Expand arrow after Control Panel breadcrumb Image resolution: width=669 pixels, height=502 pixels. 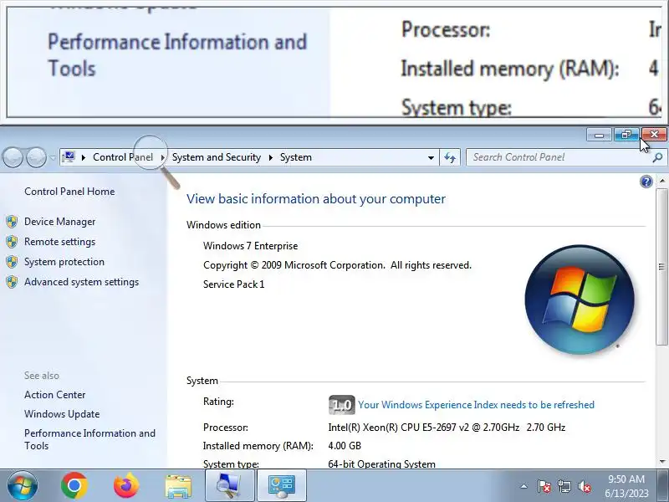click(x=162, y=157)
